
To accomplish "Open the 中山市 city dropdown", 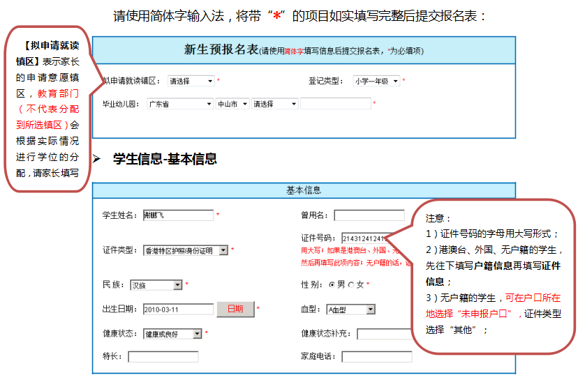I will [232, 104].
